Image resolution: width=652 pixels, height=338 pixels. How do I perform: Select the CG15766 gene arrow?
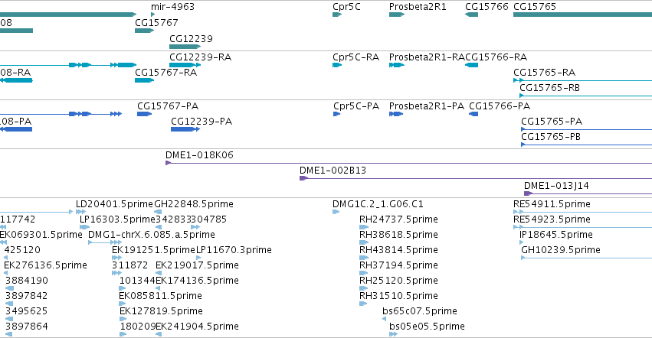[x=471, y=15]
